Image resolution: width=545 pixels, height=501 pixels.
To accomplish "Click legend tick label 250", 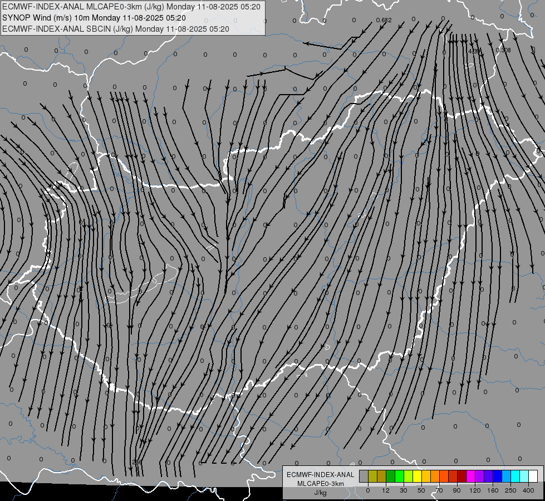I will (510, 490).
